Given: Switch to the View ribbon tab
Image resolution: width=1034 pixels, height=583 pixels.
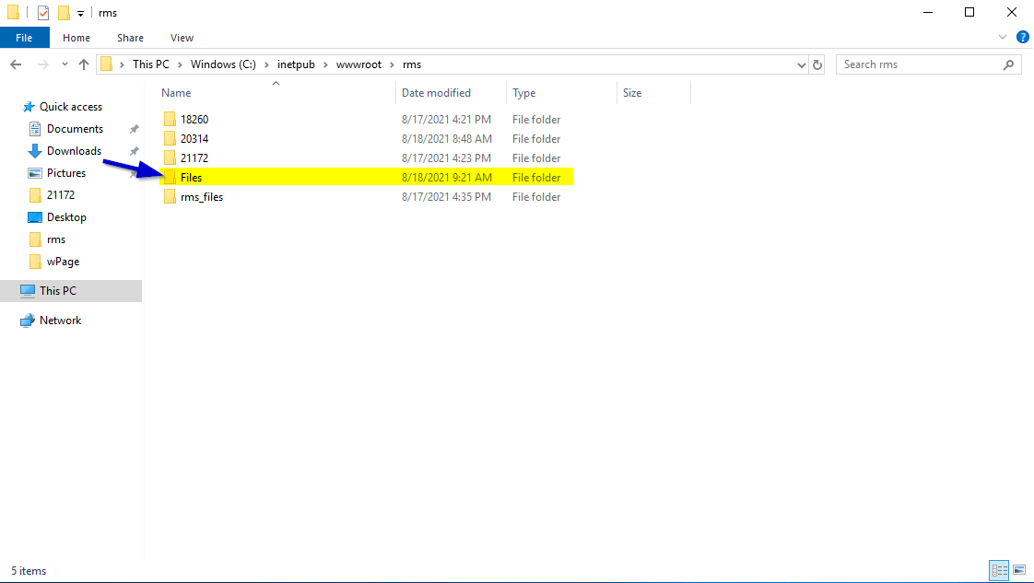Looking at the screenshot, I should pos(182,38).
